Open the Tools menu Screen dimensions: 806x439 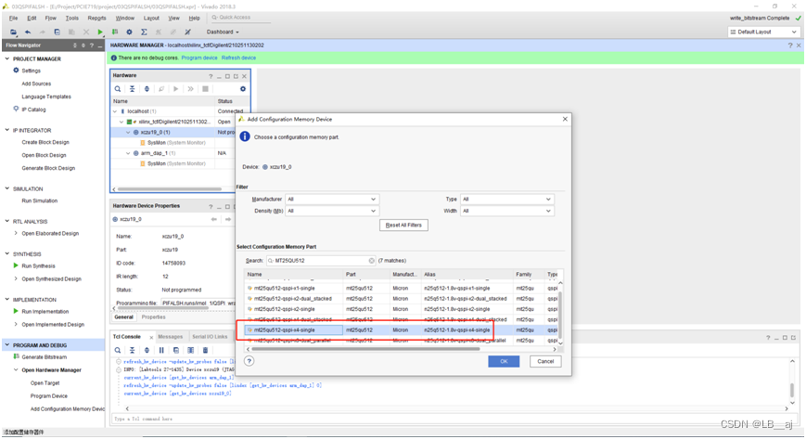coord(72,18)
